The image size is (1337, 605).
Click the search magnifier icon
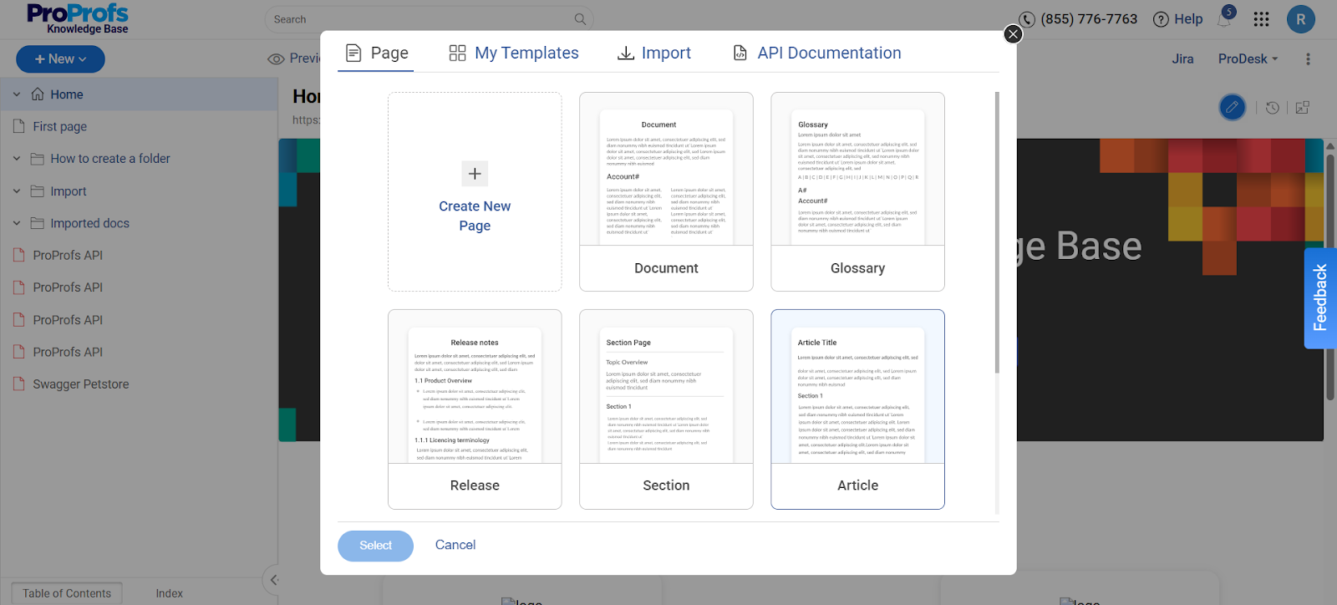580,19
